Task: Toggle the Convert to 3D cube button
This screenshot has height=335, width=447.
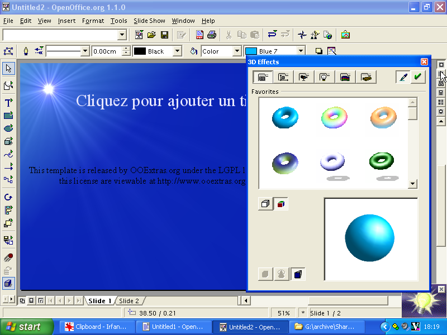Action: [265, 204]
